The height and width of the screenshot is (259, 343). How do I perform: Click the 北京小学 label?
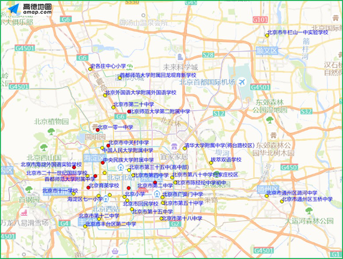coord(135,194)
